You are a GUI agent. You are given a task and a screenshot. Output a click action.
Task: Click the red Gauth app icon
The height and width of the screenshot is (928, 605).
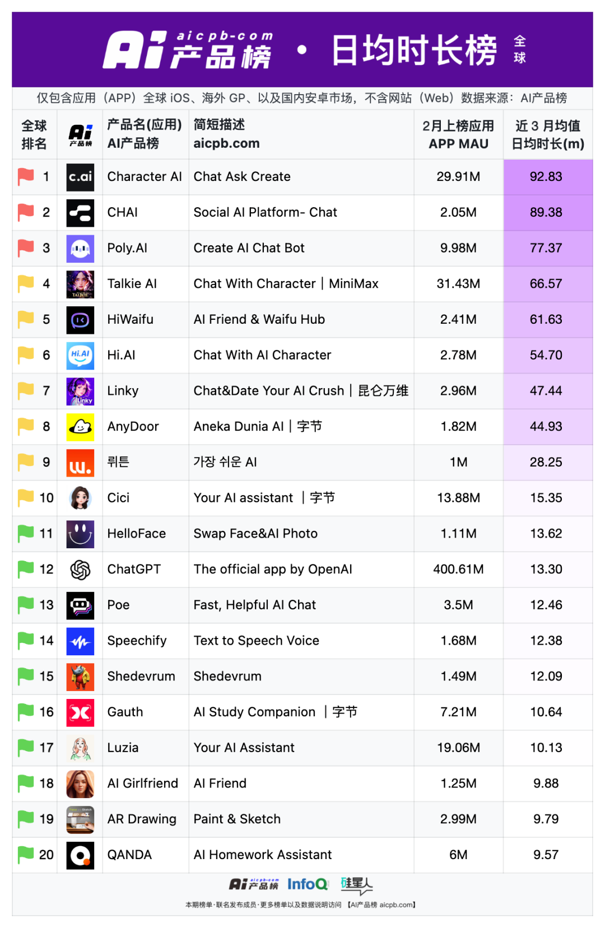point(80,712)
